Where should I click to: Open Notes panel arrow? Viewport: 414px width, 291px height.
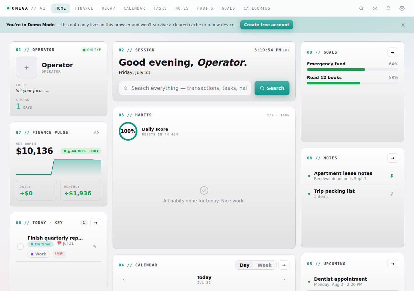pyautogui.click(x=393, y=158)
